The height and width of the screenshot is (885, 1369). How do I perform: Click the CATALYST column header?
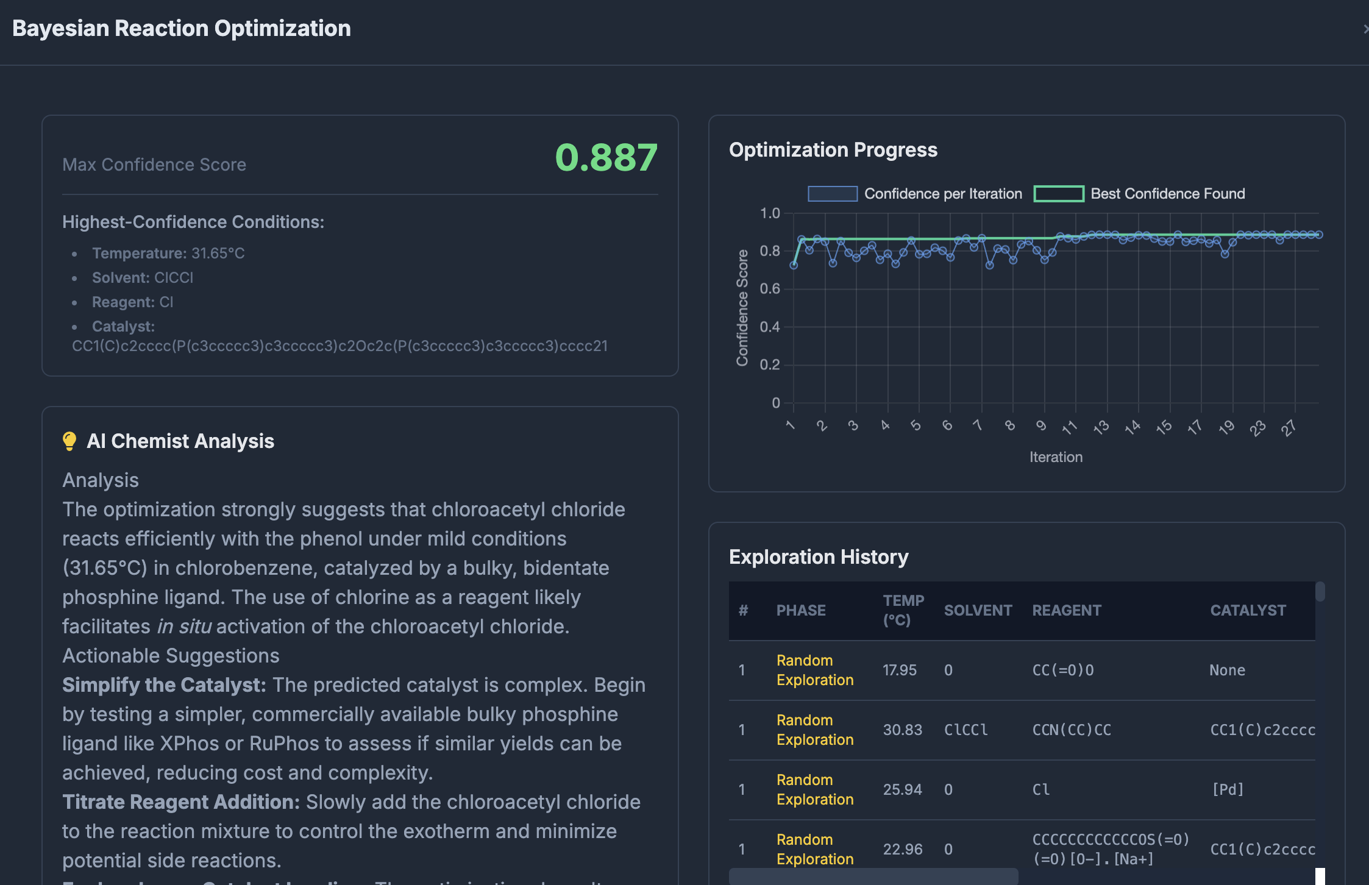tap(1247, 610)
